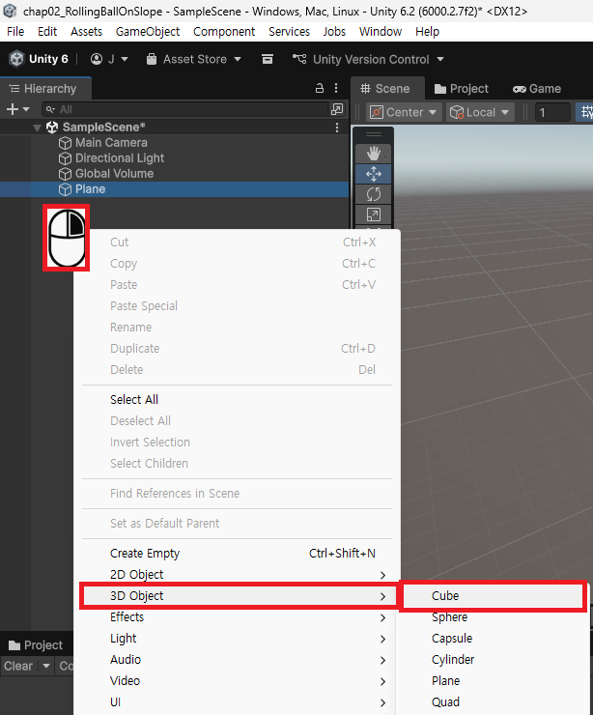Click the Hierarchy plus create button

point(17,109)
